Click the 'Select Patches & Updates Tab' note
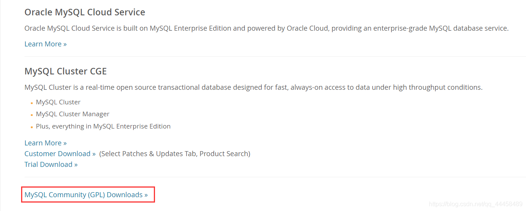 (x=175, y=154)
